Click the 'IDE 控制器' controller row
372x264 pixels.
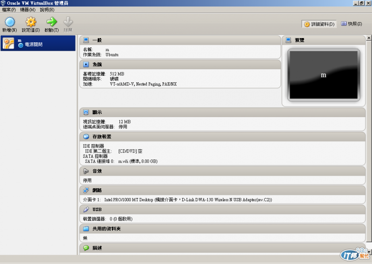93,146
